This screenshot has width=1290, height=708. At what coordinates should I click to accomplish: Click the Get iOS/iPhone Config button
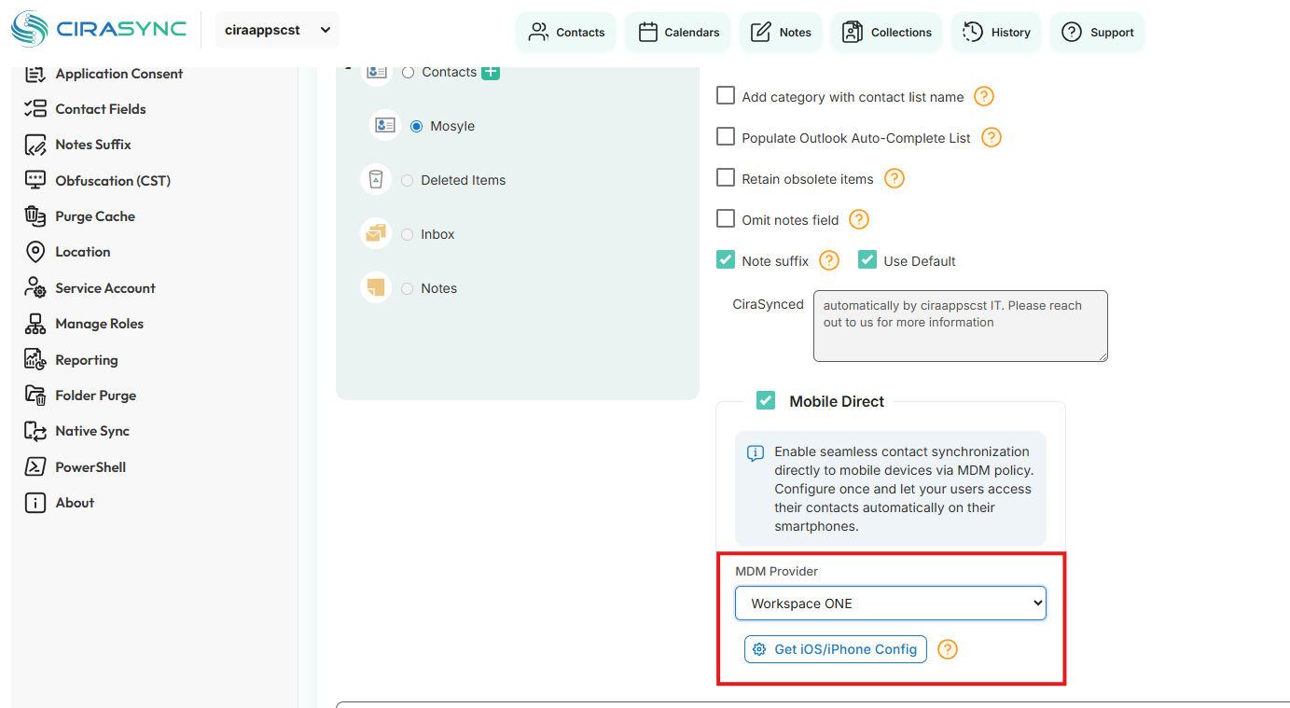[x=835, y=648]
